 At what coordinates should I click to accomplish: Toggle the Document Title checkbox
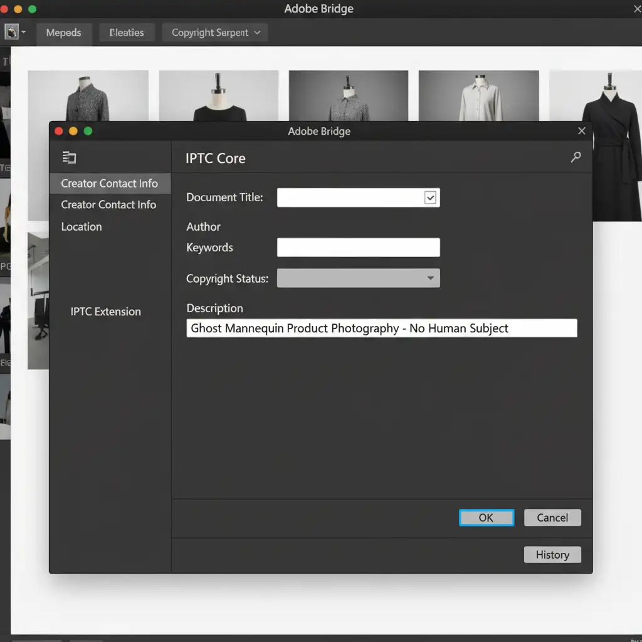pyautogui.click(x=430, y=197)
